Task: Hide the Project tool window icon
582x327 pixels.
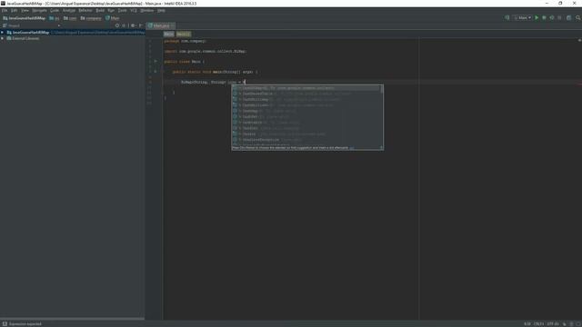Action: pyautogui.click(x=141, y=25)
